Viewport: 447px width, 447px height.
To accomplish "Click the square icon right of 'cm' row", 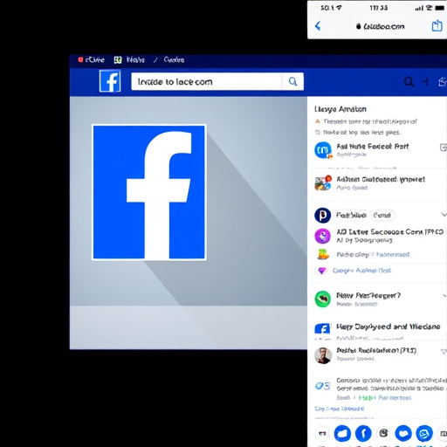I will 443,148.
